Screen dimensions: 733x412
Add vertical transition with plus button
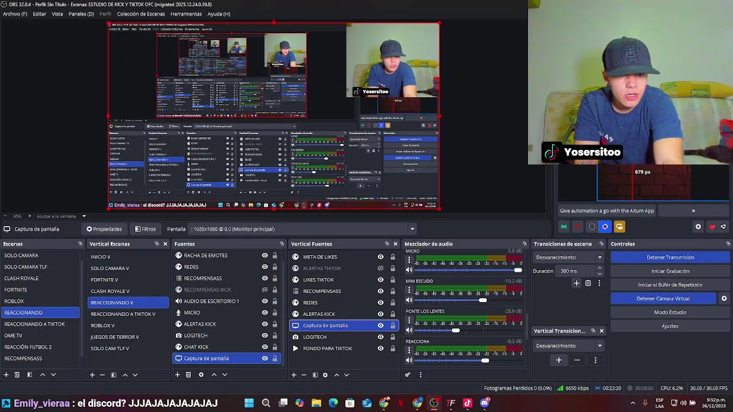pos(559,360)
